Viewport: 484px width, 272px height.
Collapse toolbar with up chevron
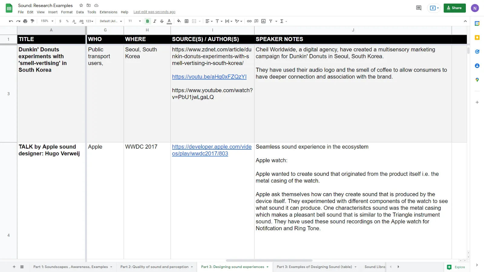coord(465,21)
